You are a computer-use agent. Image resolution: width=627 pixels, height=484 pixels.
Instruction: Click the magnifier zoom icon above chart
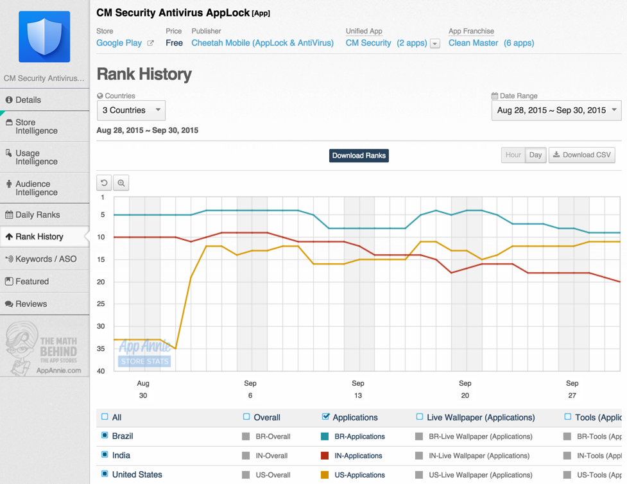(x=121, y=183)
